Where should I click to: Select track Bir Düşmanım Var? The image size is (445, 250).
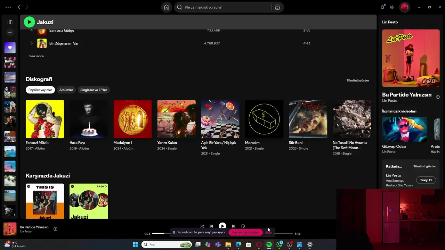coord(64,43)
